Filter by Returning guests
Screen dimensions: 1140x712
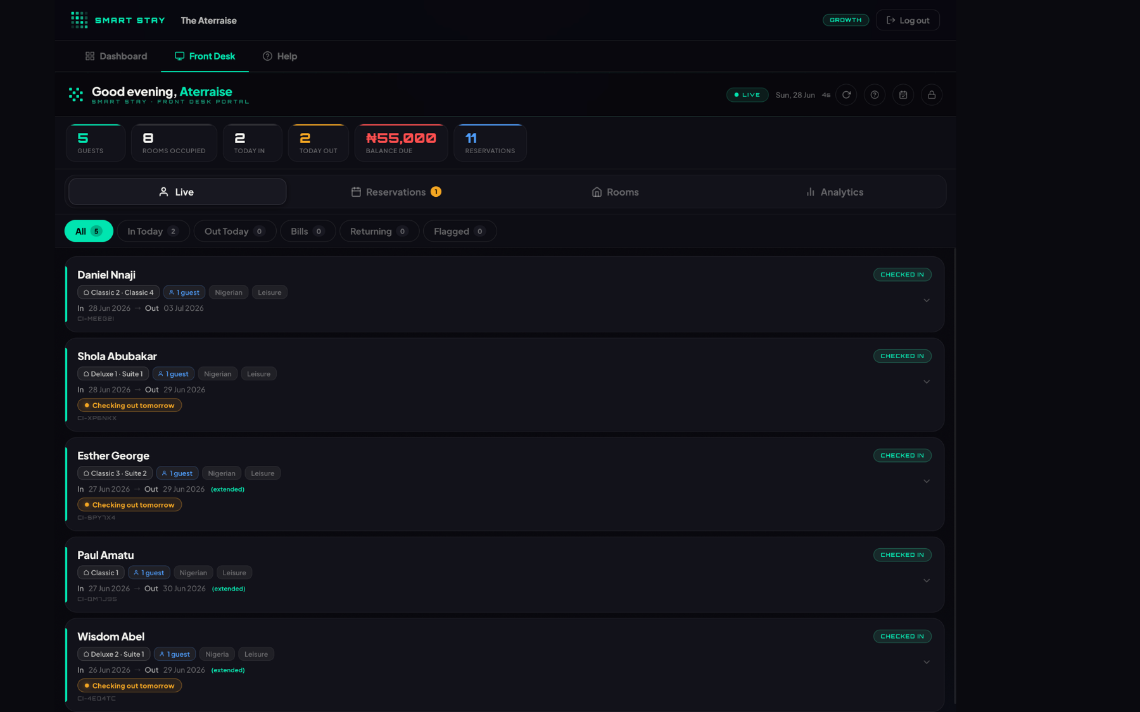click(x=379, y=231)
